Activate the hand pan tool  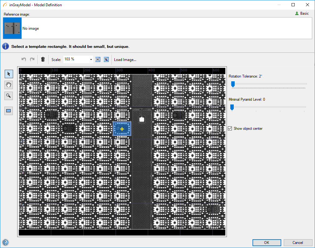[8, 85]
